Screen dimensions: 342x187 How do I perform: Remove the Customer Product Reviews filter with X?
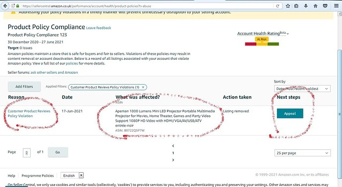click(143, 87)
